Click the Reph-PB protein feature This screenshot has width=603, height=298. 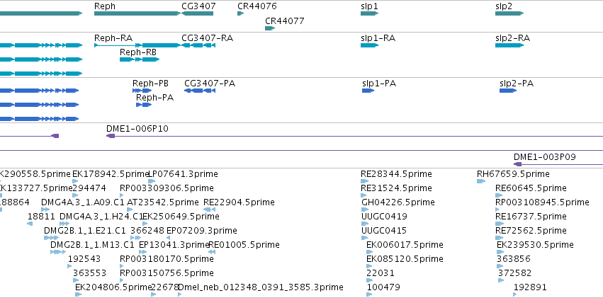coord(142,91)
